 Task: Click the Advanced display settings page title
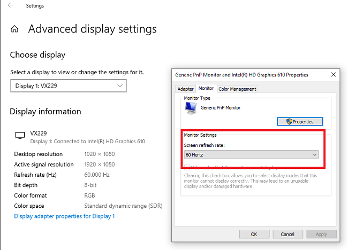click(x=92, y=29)
